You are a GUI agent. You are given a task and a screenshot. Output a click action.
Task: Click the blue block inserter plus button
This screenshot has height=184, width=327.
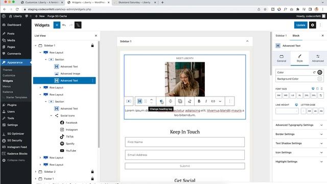57,25
